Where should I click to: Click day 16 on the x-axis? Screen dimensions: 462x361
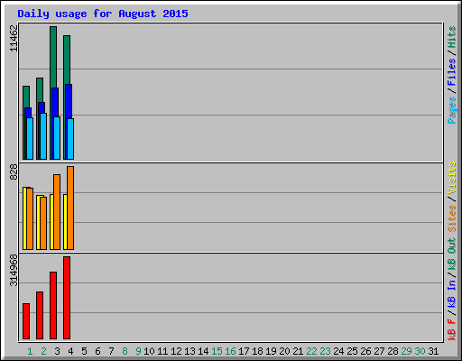click(230, 351)
